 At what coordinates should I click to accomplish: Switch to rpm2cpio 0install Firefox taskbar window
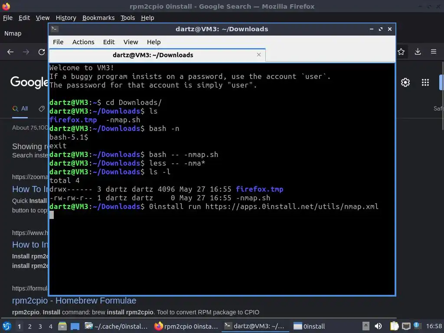pyautogui.click(x=186, y=326)
